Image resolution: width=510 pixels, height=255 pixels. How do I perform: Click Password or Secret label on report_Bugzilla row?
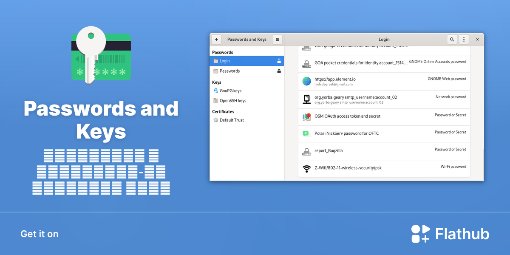click(x=450, y=149)
